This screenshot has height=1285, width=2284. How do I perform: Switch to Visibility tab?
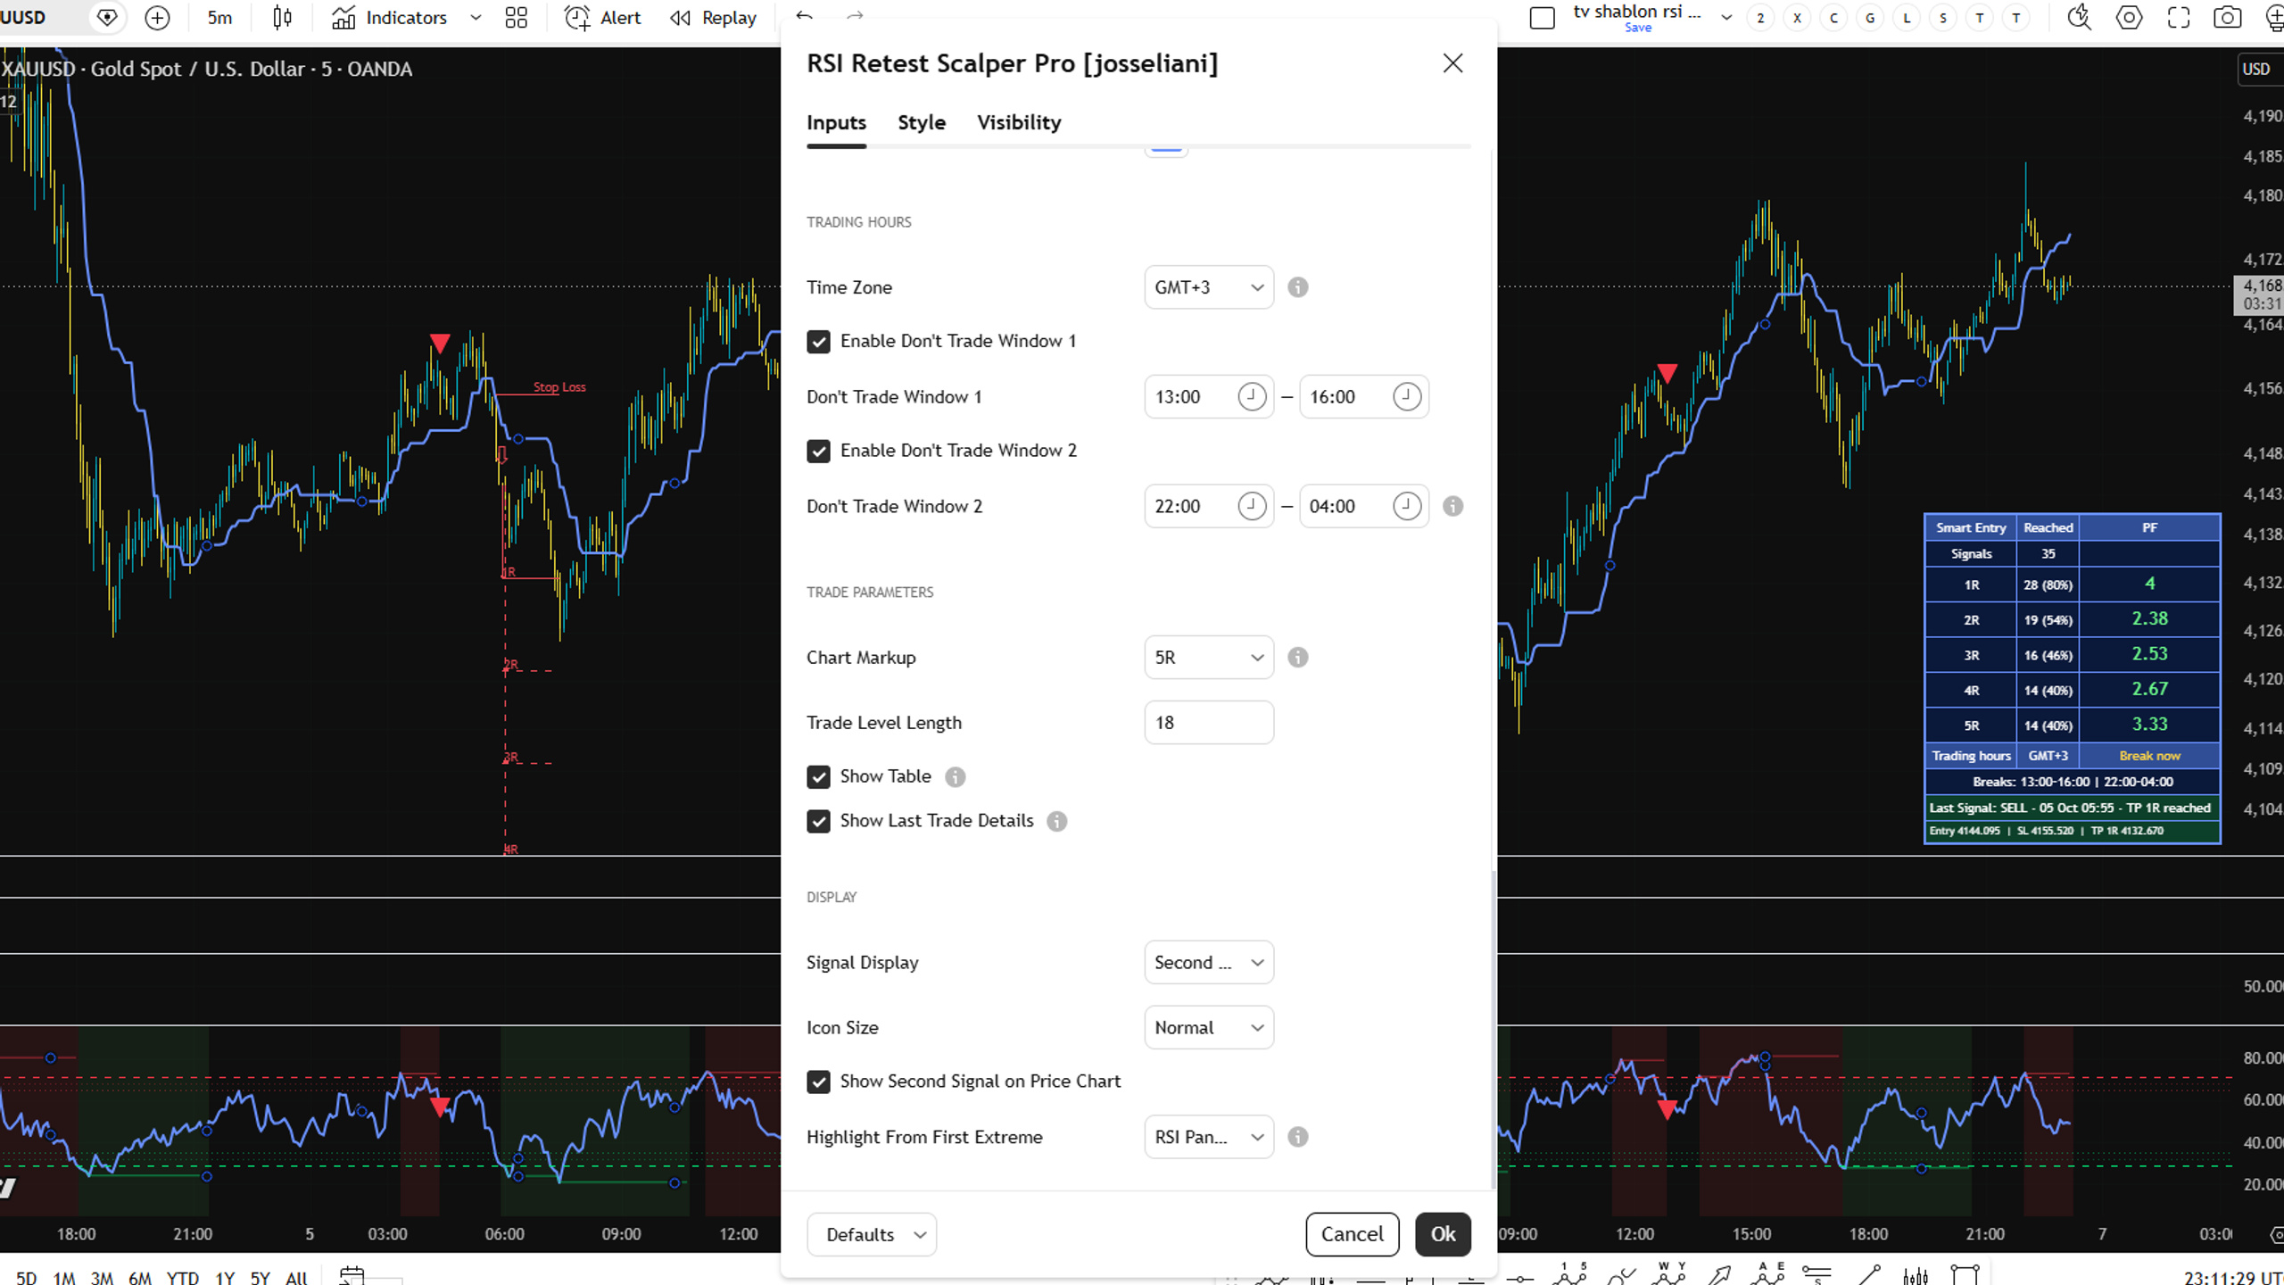pyautogui.click(x=1019, y=122)
